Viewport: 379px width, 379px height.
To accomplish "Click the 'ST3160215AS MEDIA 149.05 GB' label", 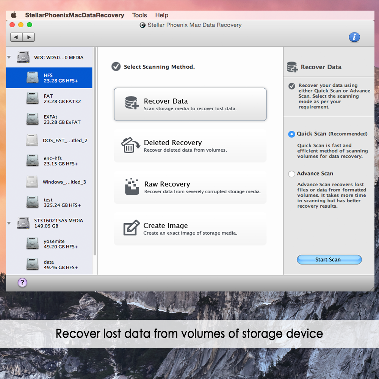I will click(58, 223).
